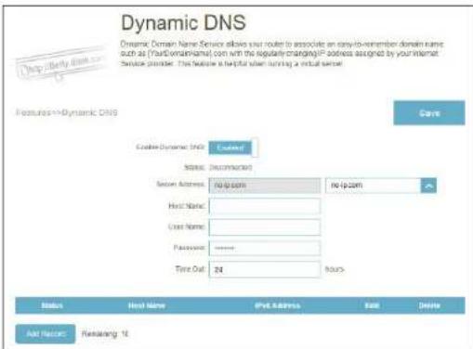Click the Remaining records count text
This screenshot has height=349, width=473.
(x=105, y=334)
